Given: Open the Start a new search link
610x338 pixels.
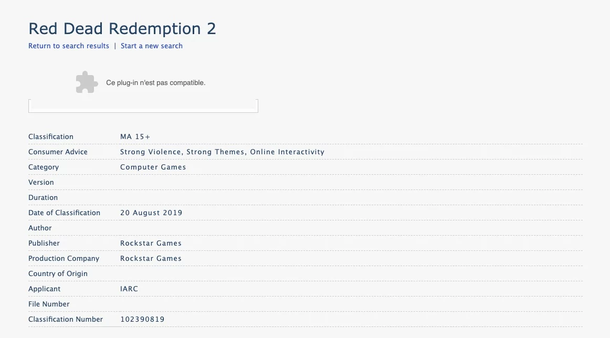Looking at the screenshot, I should (151, 46).
